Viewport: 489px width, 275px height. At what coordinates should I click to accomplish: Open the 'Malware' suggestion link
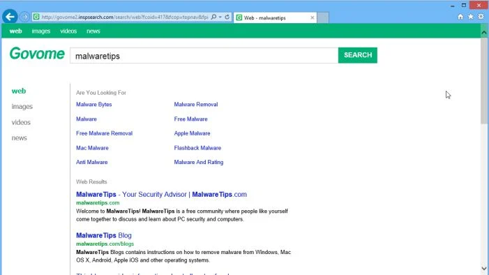(86, 119)
